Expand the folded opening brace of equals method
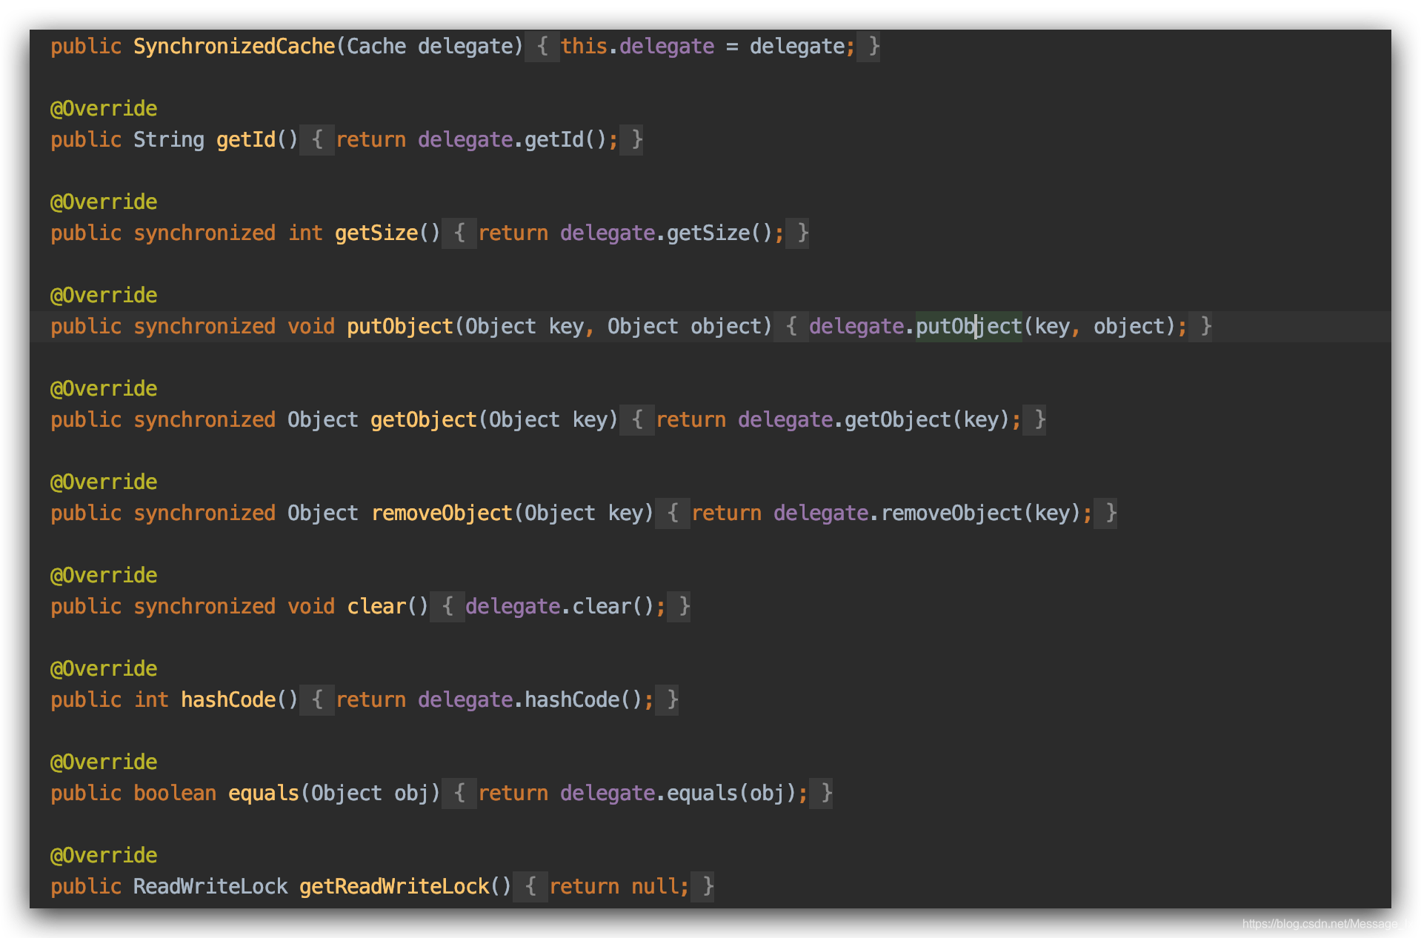Viewport: 1421px width, 938px height. [x=459, y=794]
